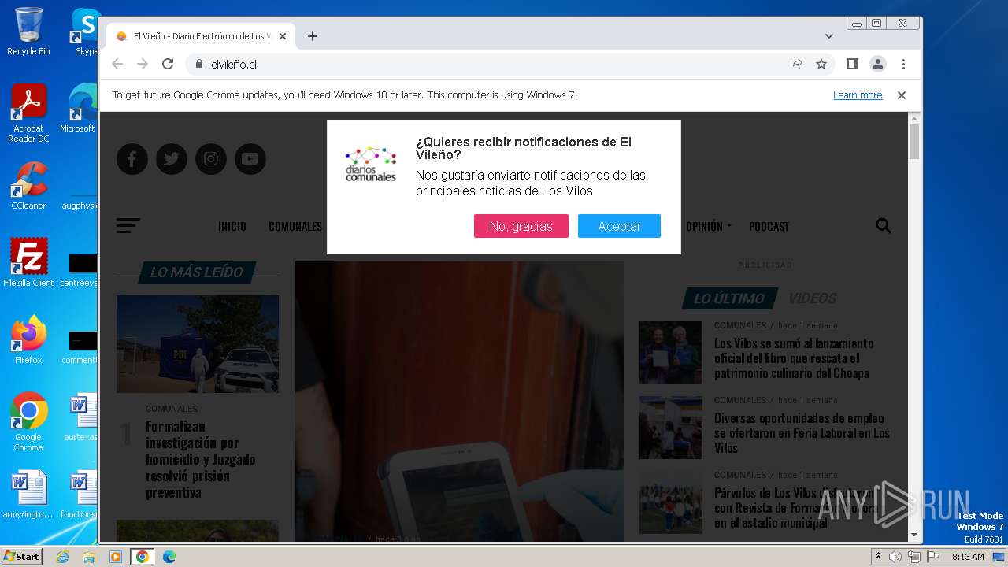Open the YouTube social icon
Screen dimensions: 1008x567
(x=250, y=159)
